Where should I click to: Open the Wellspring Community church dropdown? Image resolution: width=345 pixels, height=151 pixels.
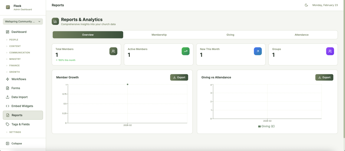[x=23, y=21]
